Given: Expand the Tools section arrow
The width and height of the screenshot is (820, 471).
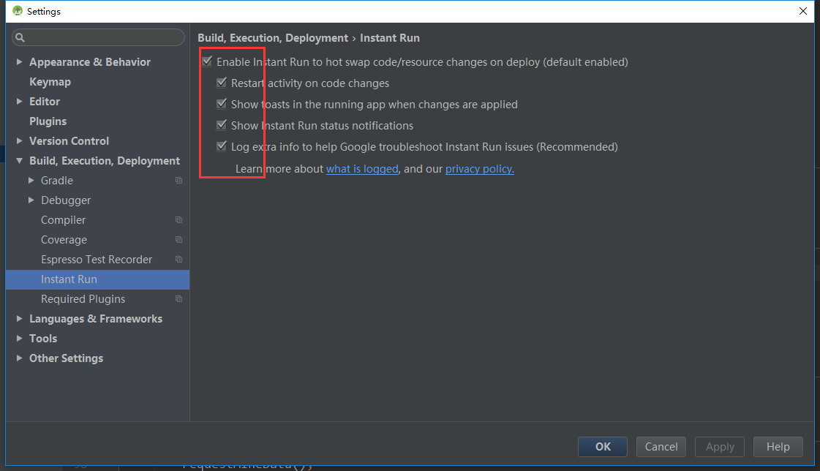Looking at the screenshot, I should tap(19, 338).
